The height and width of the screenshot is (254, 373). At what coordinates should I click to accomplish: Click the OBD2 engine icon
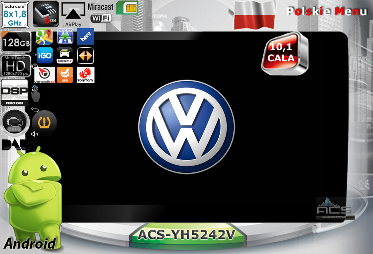(x=15, y=123)
